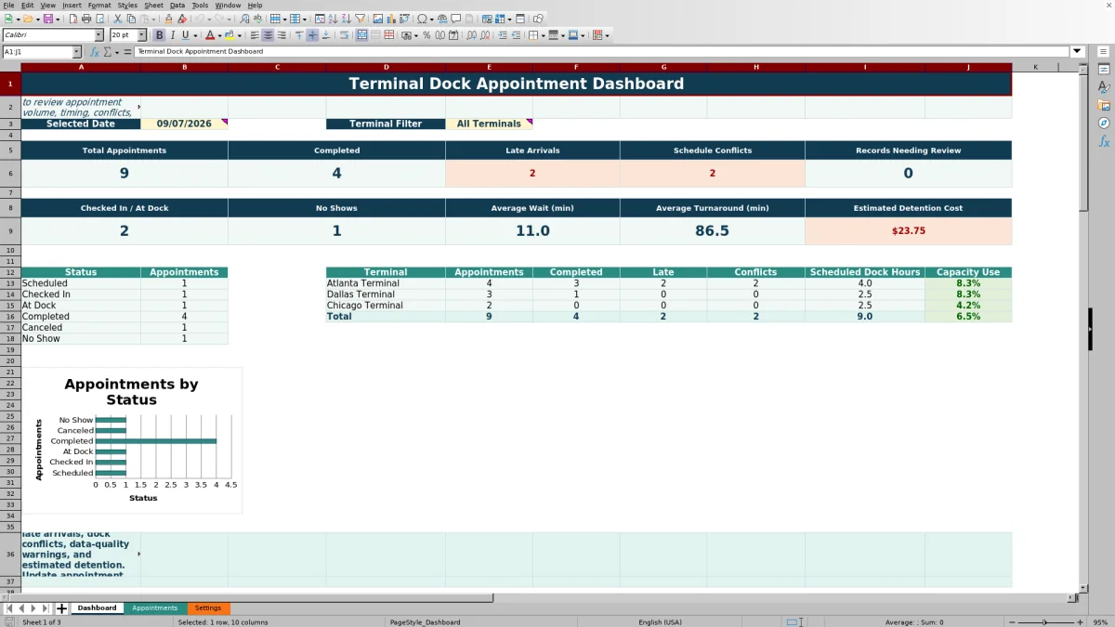Switch to the Settings sheet tab
1115x627 pixels.
208,608
